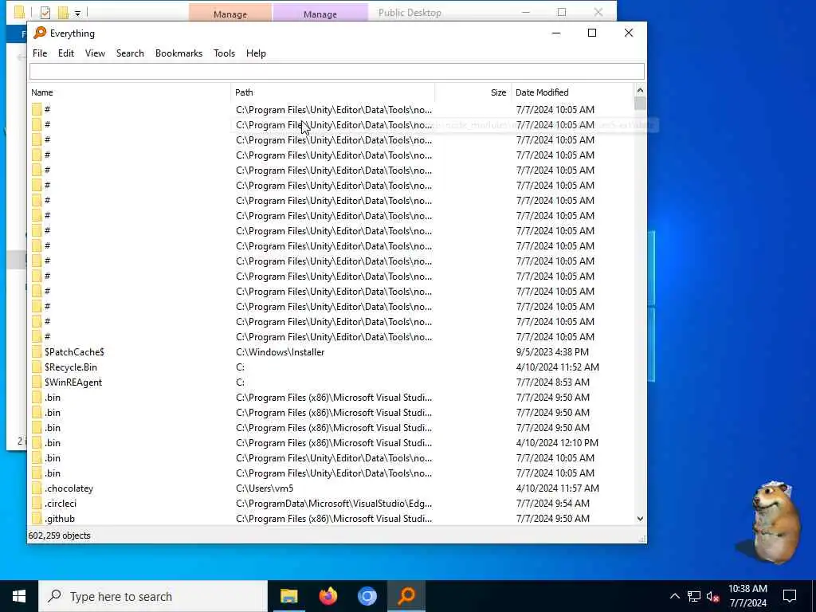Select the $Recycle.Bin entry name
816x612 pixels.
tap(71, 367)
